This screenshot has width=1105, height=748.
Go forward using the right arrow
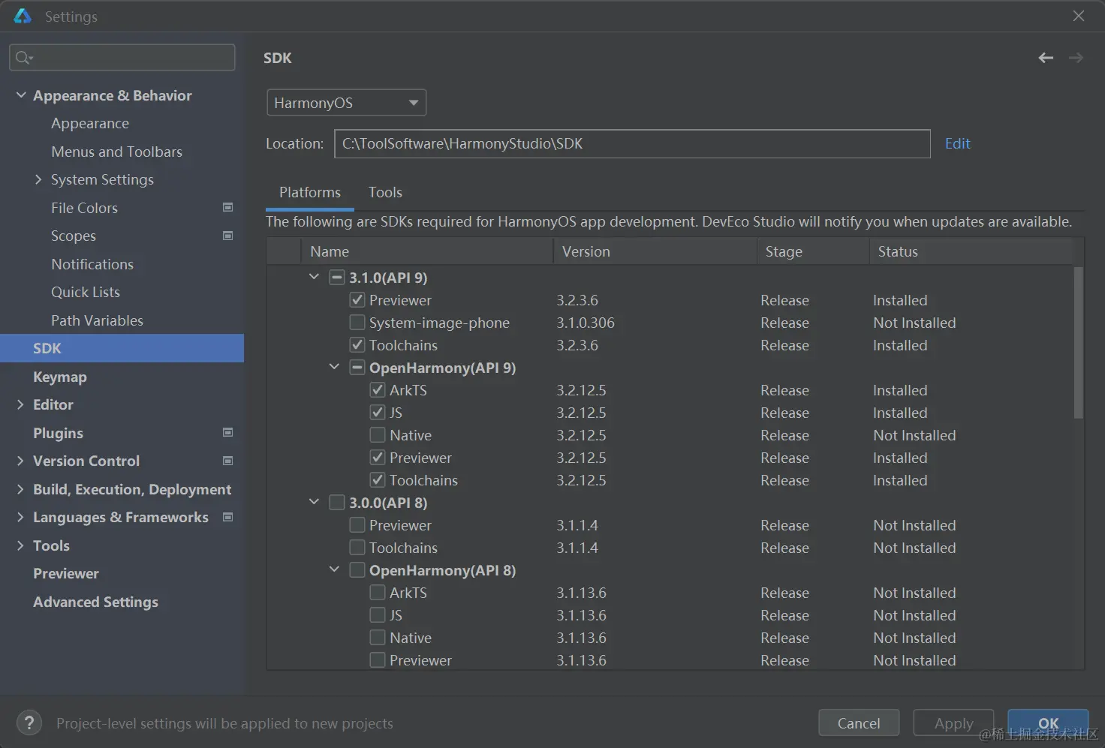pyautogui.click(x=1076, y=58)
